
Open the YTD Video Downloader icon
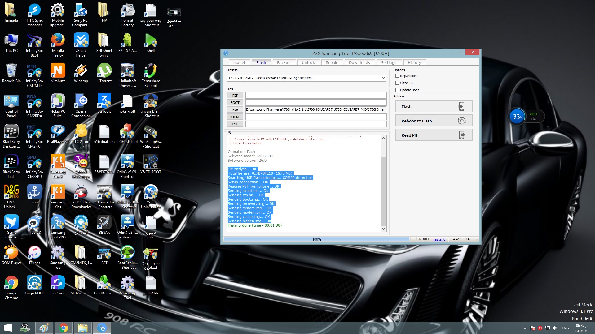point(81,197)
